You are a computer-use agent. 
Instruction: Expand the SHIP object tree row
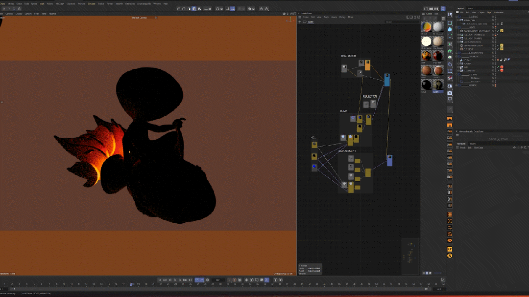[x=459, y=67]
